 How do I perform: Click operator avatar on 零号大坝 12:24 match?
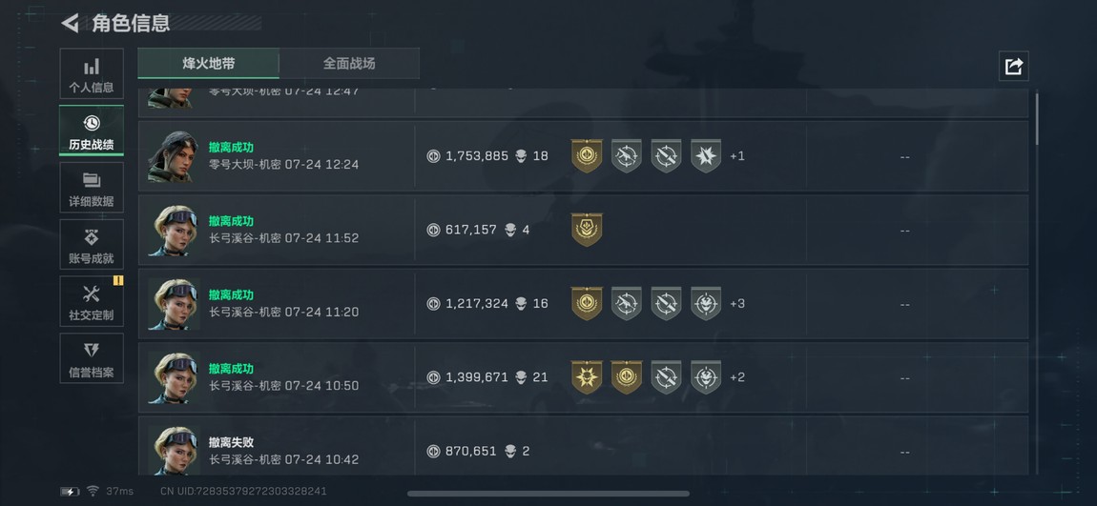(173, 156)
